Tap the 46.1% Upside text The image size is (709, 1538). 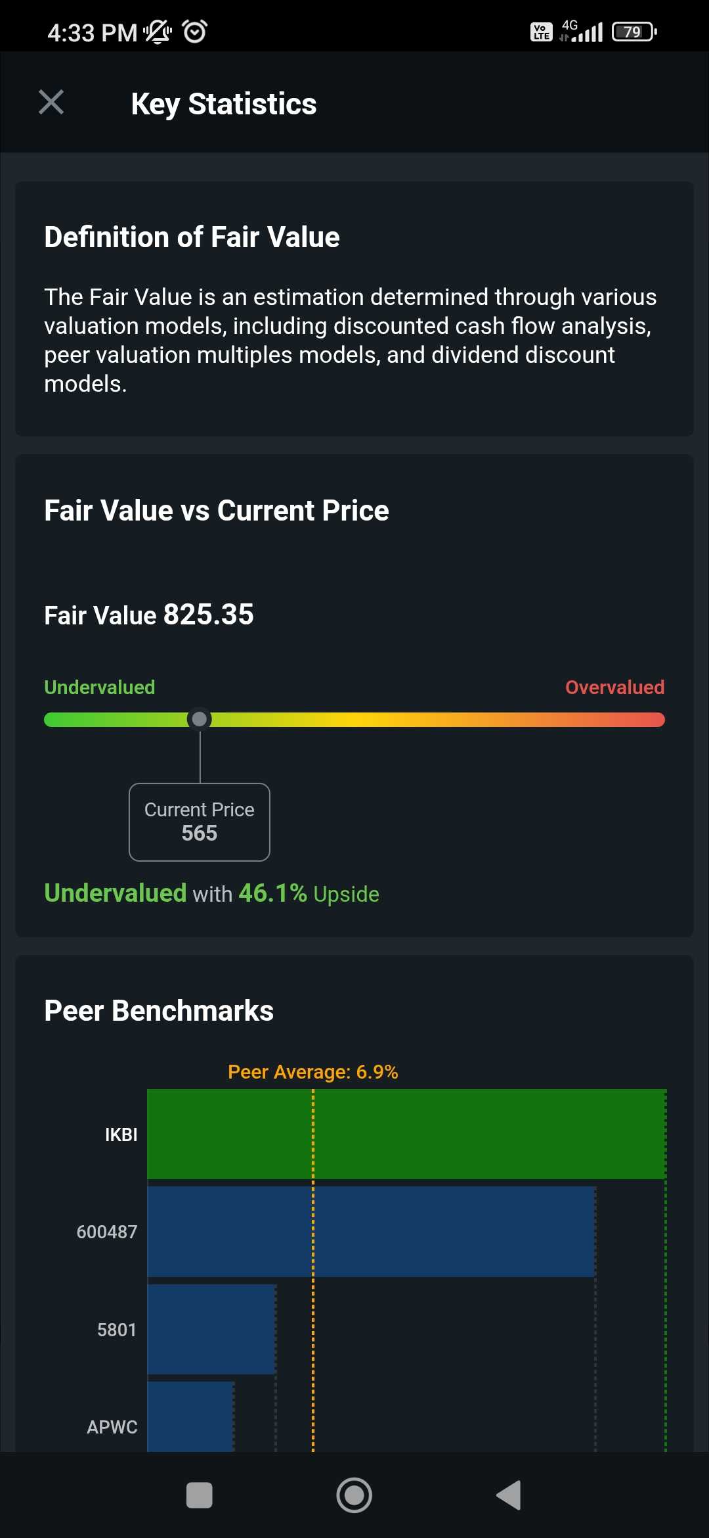(x=309, y=894)
